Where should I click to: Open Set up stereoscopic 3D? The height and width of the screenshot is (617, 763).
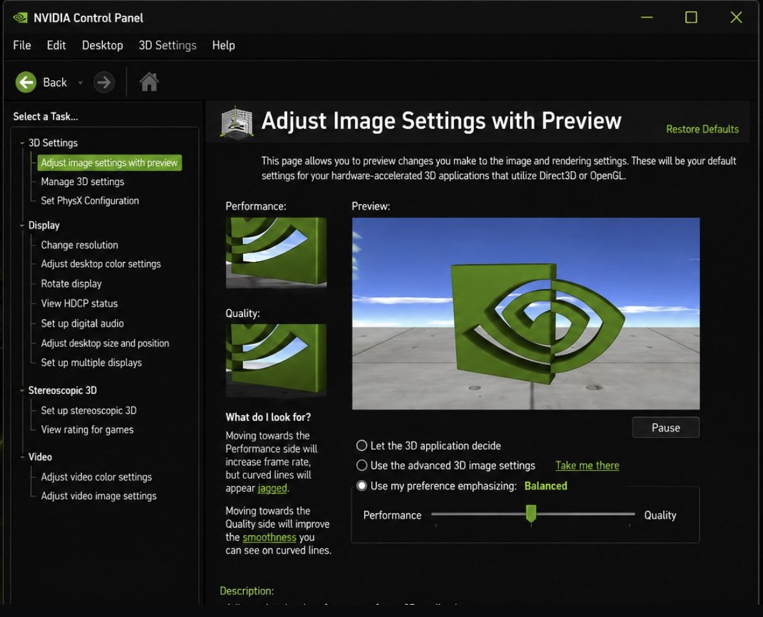(89, 410)
